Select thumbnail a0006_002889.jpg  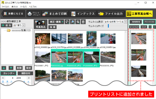coord(92,39)
